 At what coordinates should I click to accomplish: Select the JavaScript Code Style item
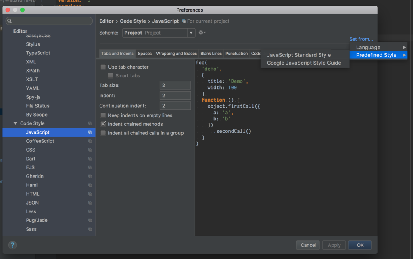49,132
